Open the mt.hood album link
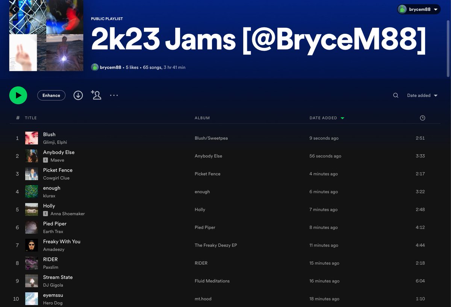The width and height of the screenshot is (451, 307). pyautogui.click(x=203, y=299)
